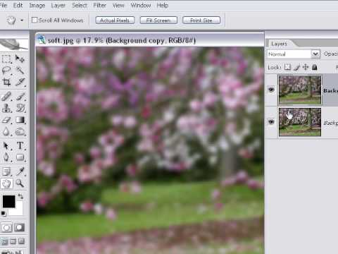This screenshot has width=338, height=254.
Task: Open the Layer menu
Action: point(58,5)
